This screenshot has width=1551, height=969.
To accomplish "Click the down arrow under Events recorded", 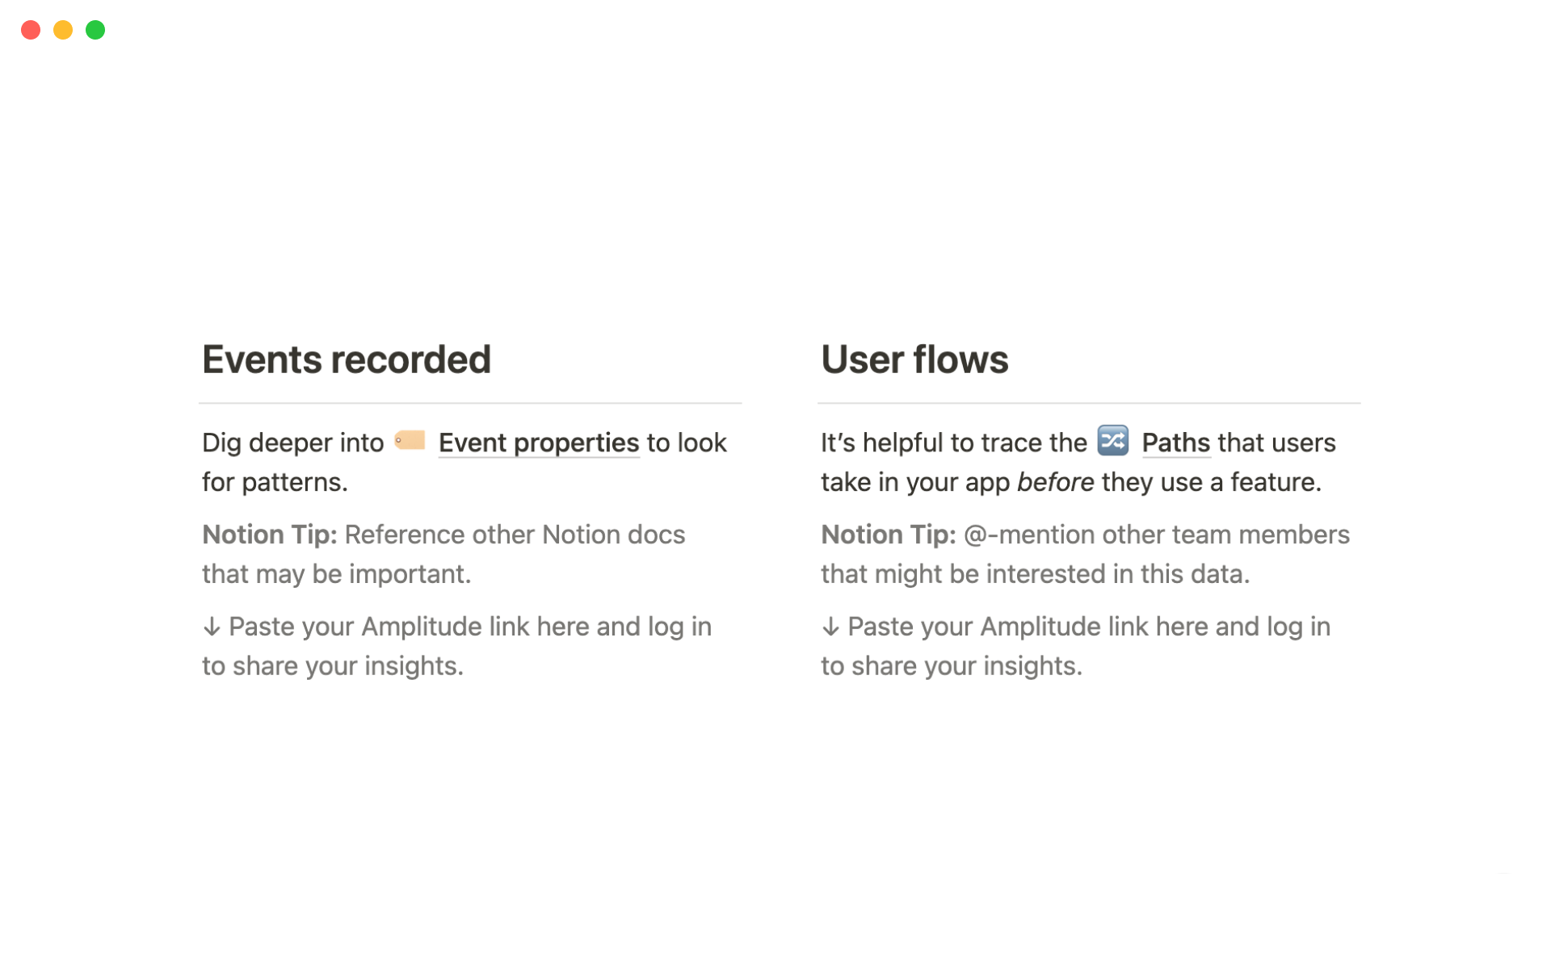I will (212, 627).
